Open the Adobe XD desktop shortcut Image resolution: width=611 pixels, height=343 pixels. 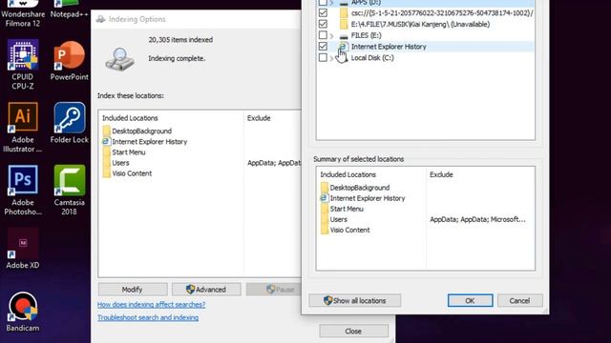pyautogui.click(x=23, y=248)
